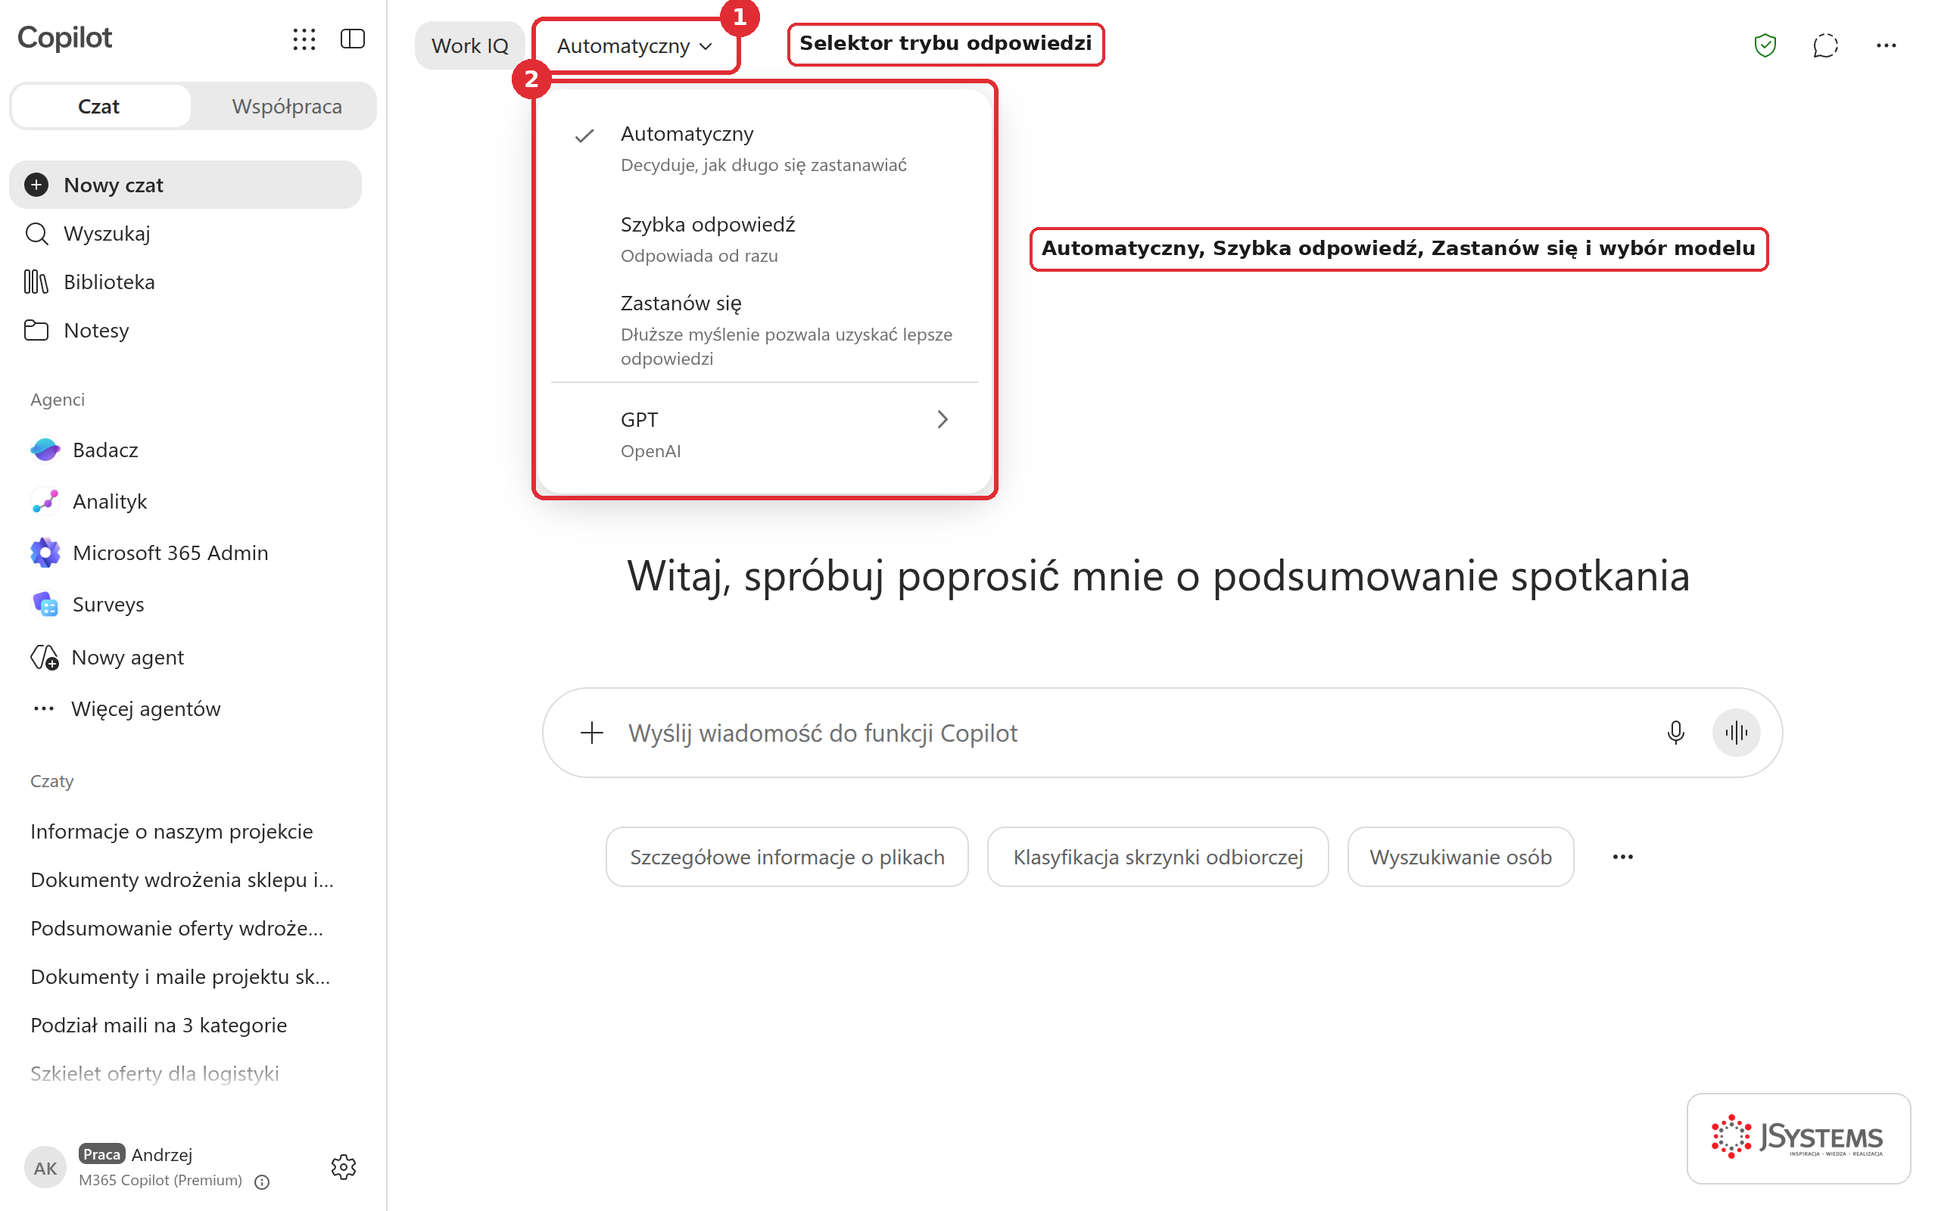
Task: Select the GPT OpenAI model entry
Action: point(764,434)
